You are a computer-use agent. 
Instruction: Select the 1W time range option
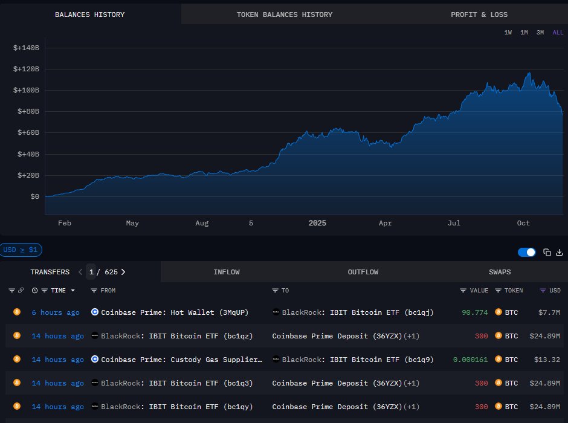pos(508,33)
